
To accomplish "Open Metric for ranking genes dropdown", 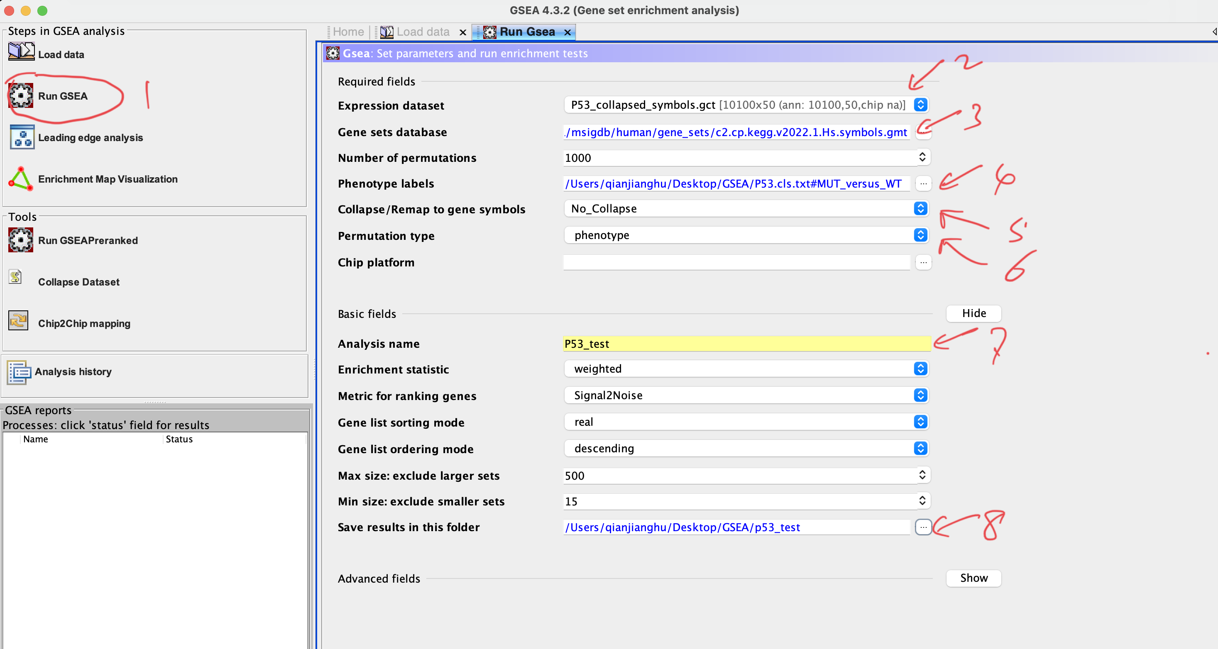I will point(920,395).
